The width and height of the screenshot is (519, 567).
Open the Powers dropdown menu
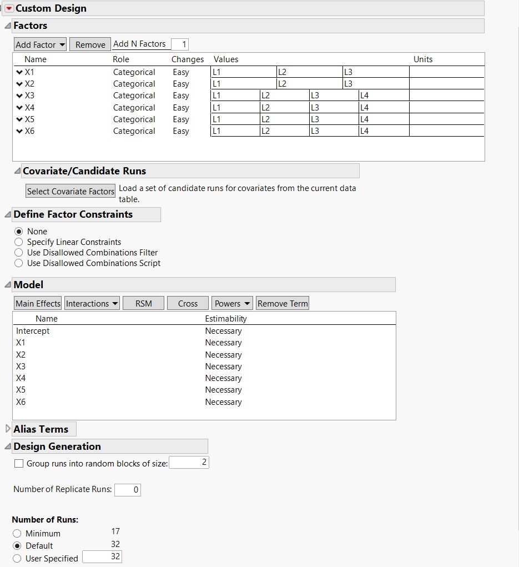(x=232, y=303)
